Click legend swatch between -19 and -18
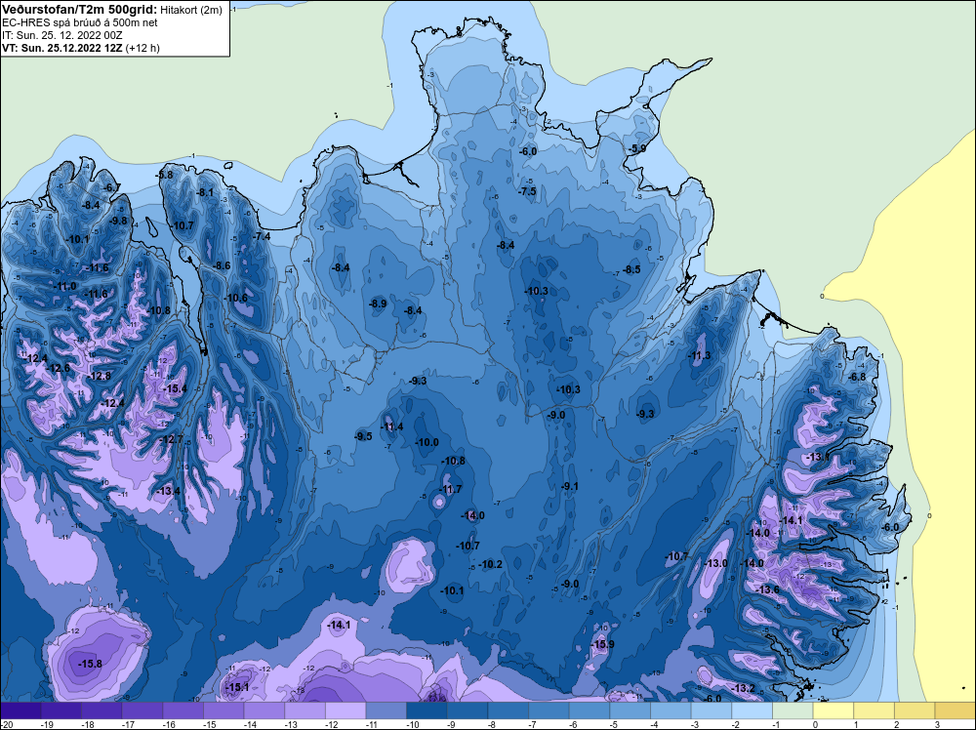Viewport: 976px width, 730px height. (61, 710)
